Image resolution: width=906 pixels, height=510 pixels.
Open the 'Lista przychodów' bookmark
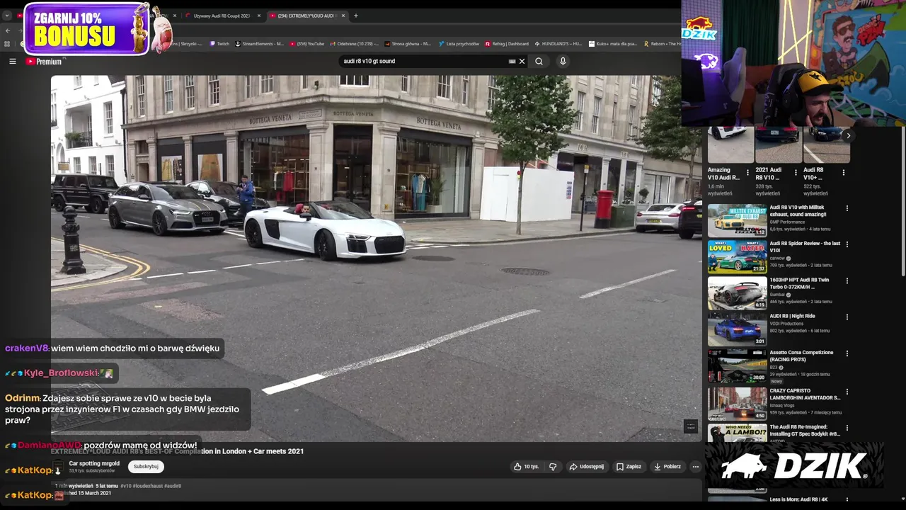pos(459,44)
